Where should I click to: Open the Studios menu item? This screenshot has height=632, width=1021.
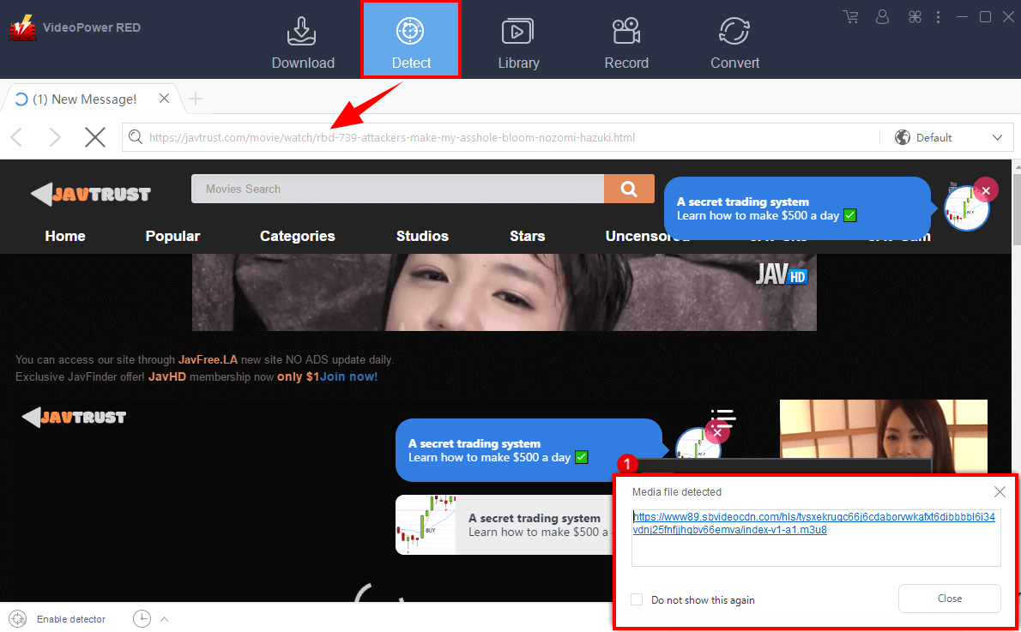(423, 237)
